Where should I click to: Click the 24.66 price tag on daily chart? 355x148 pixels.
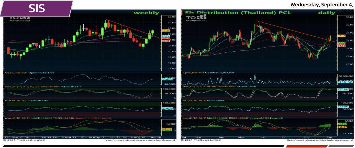[x=342, y=46]
